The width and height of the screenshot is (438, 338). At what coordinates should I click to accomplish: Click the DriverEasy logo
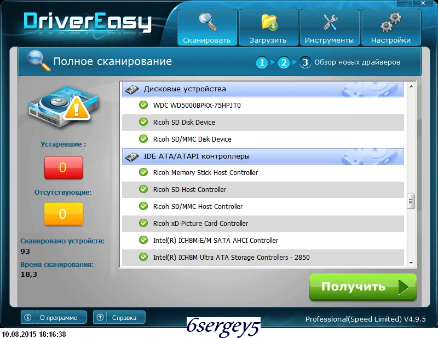[x=87, y=22]
